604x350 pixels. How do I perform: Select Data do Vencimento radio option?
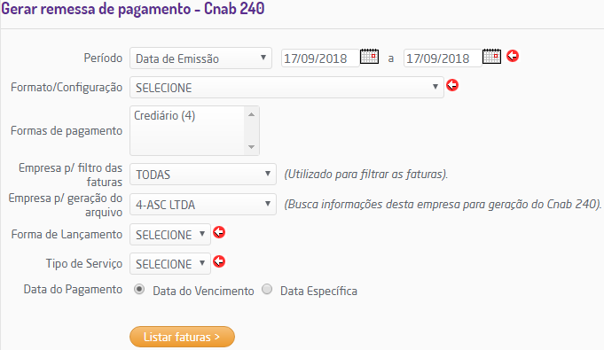(139, 289)
